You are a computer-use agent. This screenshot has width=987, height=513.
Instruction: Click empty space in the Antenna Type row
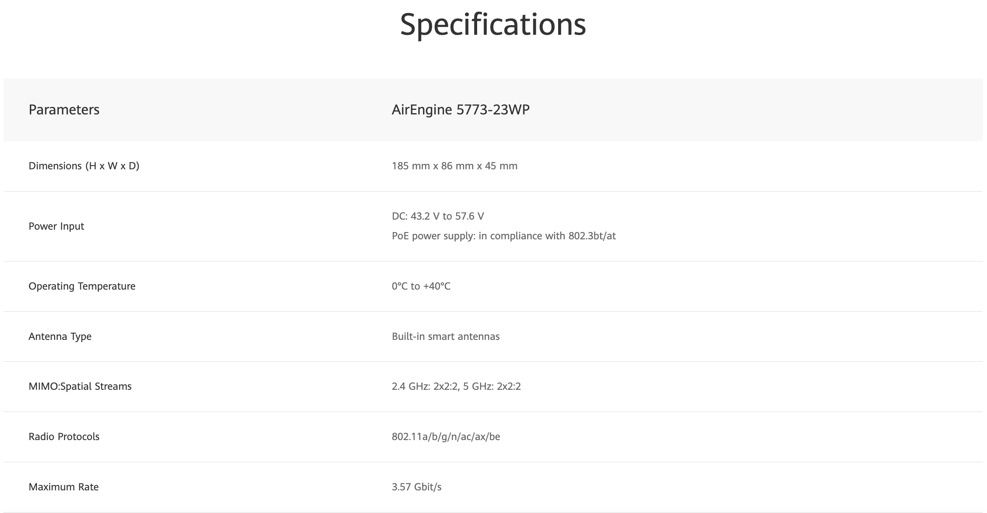click(713, 337)
